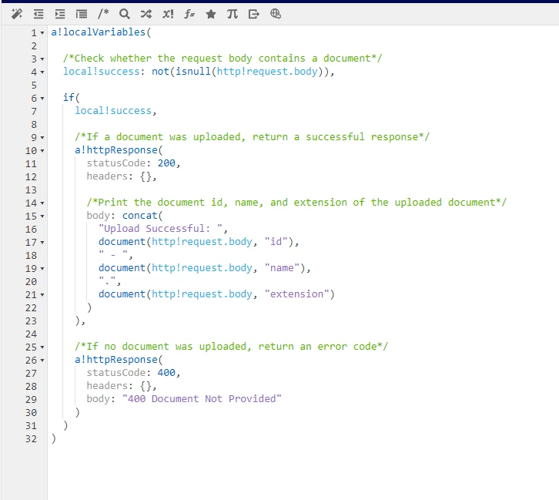Click the "id" string on line 17
The image size is (559, 500).
pos(276,242)
